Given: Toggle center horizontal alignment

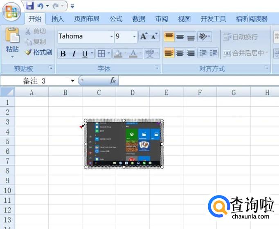Looking at the screenshot, I should pos(180,53).
